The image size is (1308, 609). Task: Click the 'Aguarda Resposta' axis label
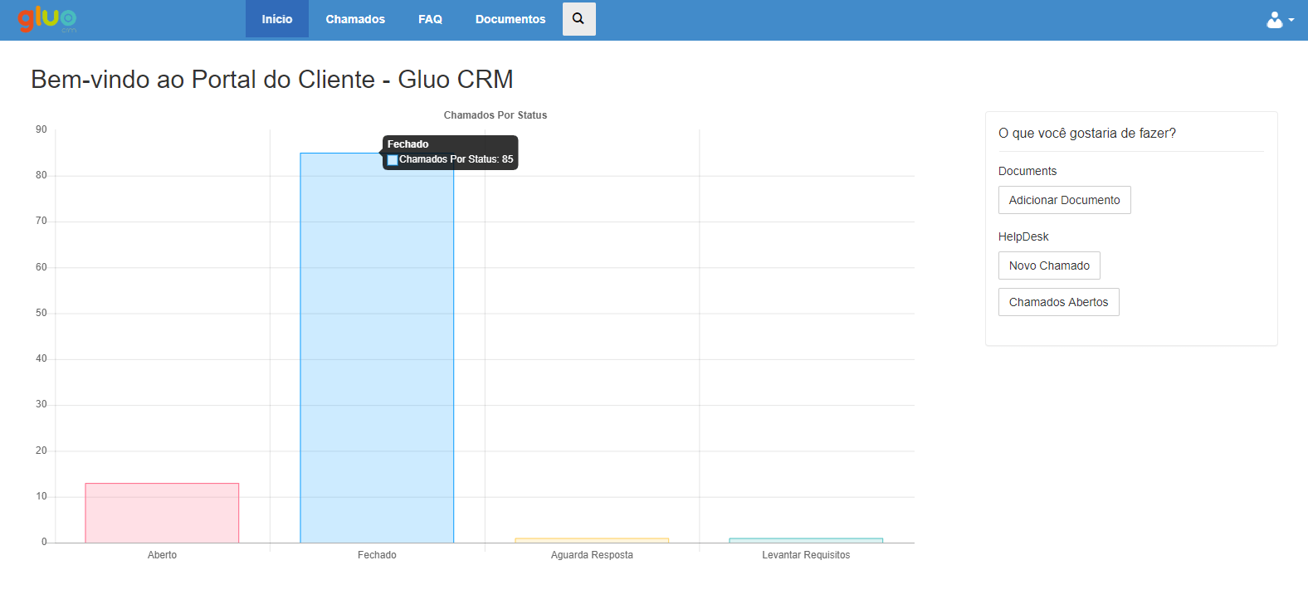coord(592,555)
